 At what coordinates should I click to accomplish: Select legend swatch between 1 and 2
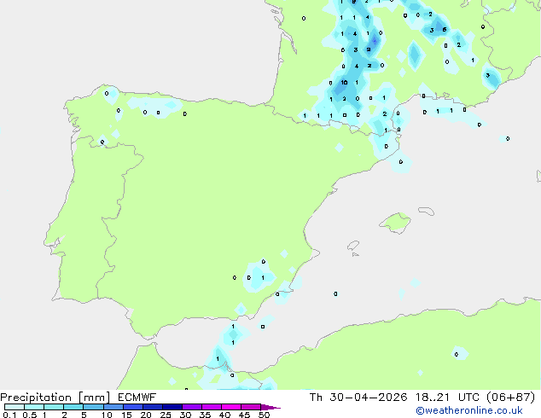tap(54, 407)
